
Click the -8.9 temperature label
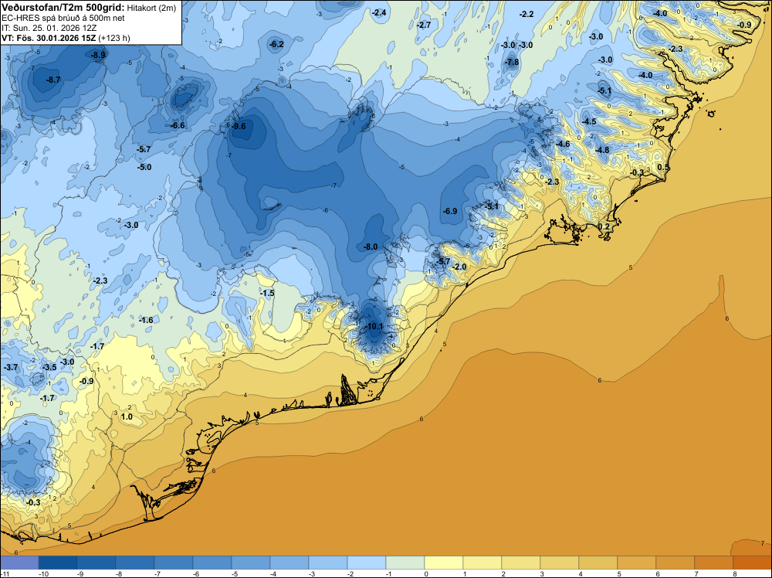(x=99, y=55)
